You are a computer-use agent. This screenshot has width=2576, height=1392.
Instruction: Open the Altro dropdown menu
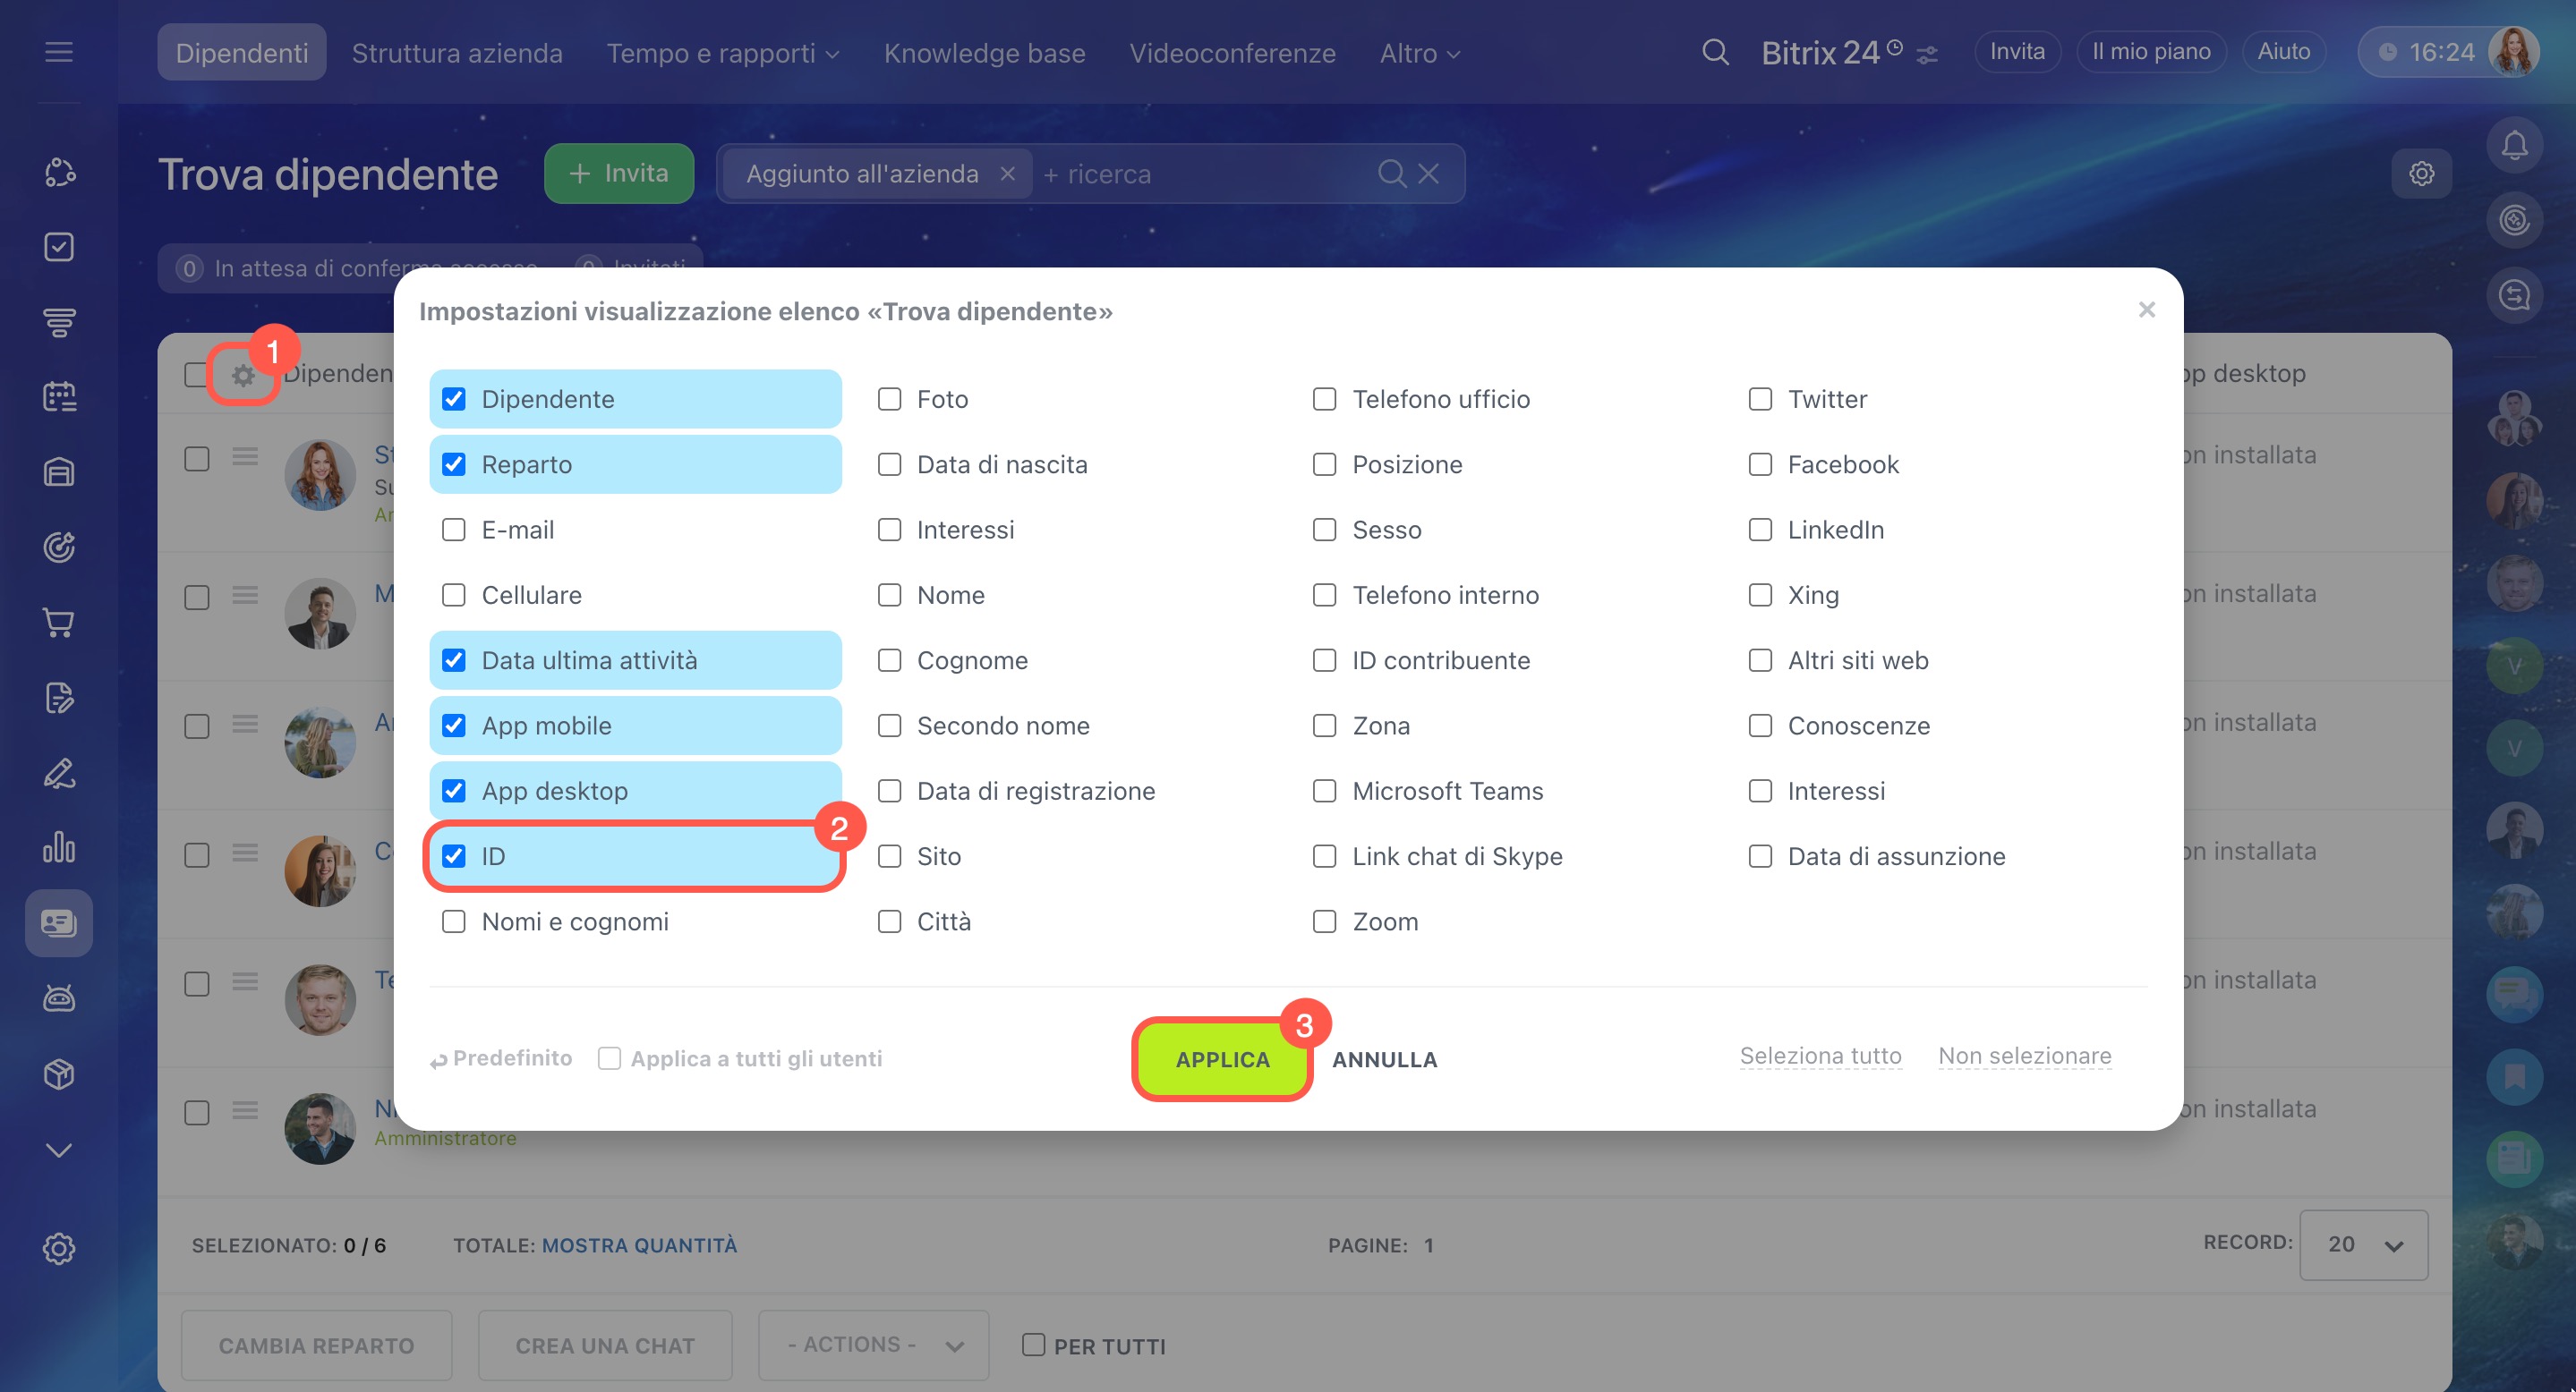(x=1419, y=53)
